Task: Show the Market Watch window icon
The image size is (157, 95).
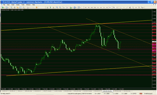Action: [x=12, y=7]
